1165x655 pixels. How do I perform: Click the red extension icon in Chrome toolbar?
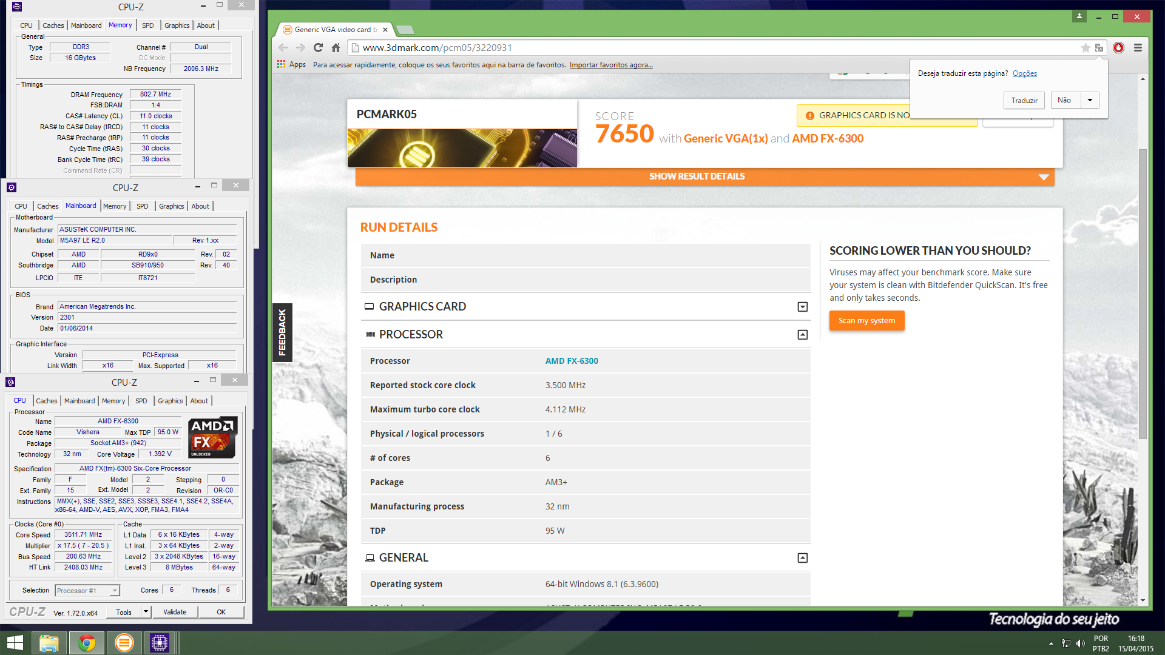click(1118, 47)
